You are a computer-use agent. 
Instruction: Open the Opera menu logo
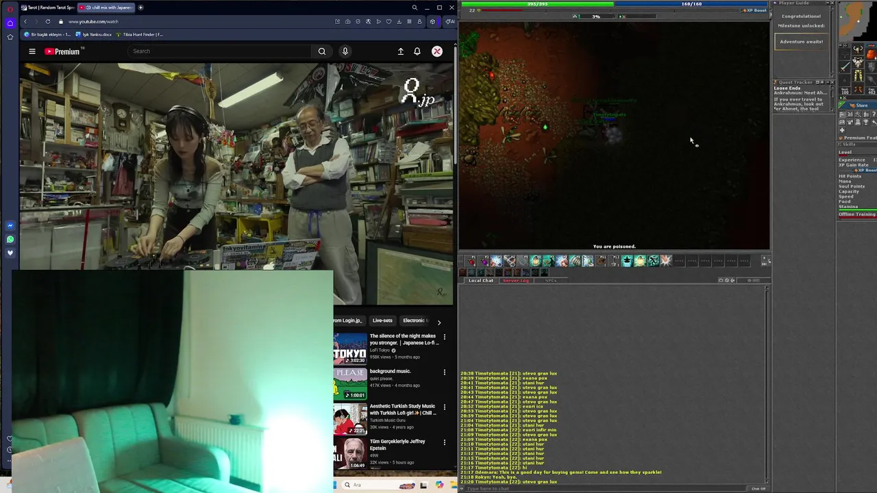click(10, 9)
